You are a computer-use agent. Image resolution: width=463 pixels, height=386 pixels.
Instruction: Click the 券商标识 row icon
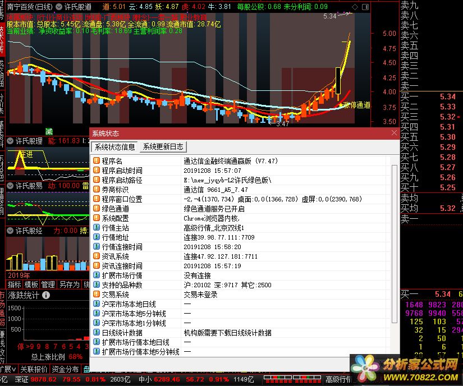click(x=97, y=189)
